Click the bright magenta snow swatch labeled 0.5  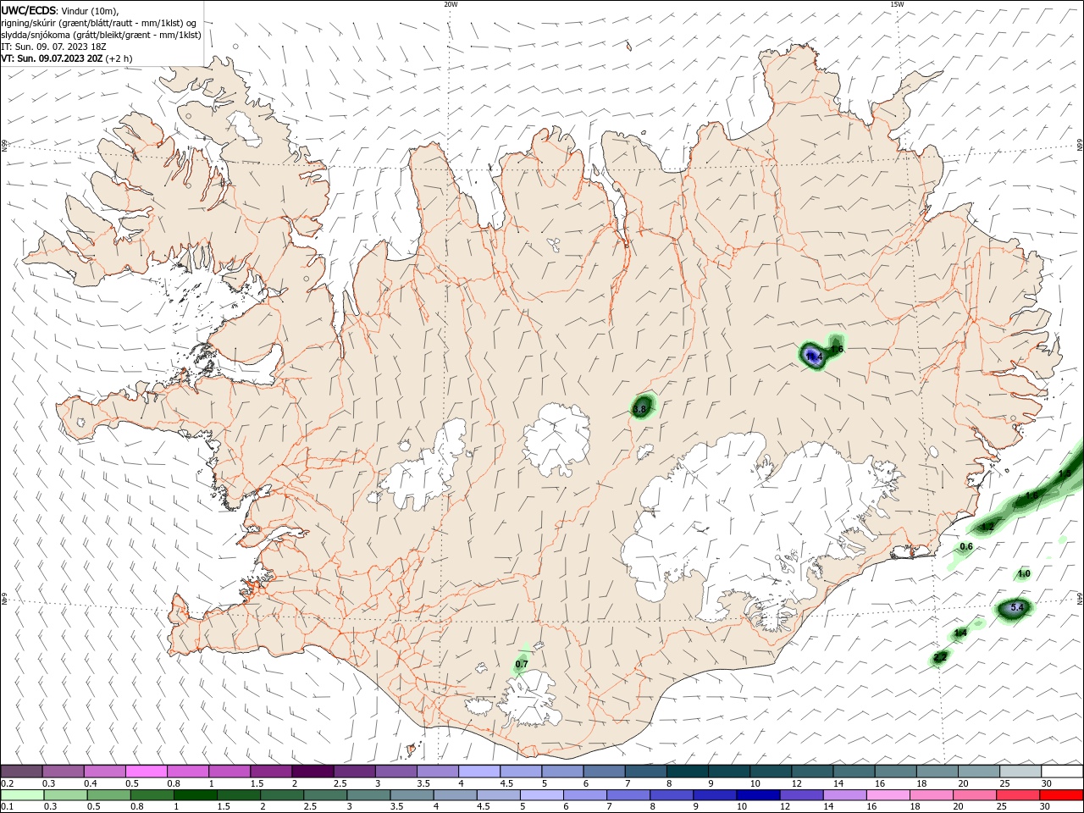pos(146,771)
